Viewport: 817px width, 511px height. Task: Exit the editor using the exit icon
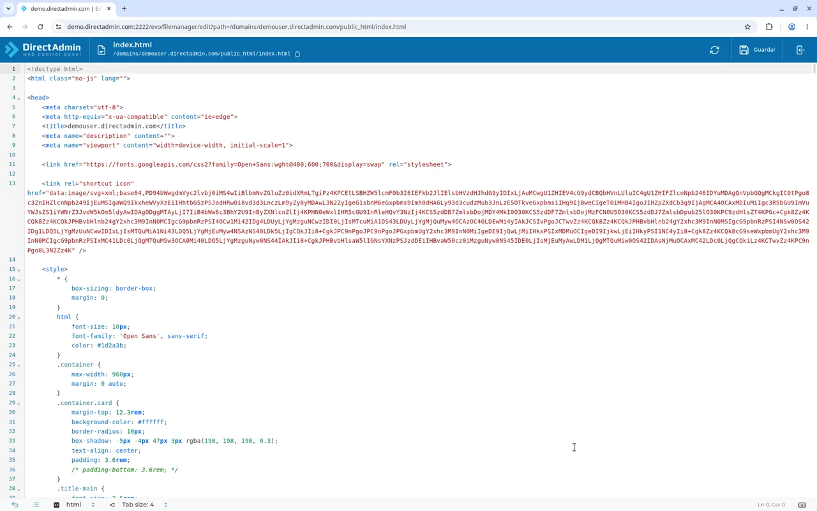click(x=800, y=50)
